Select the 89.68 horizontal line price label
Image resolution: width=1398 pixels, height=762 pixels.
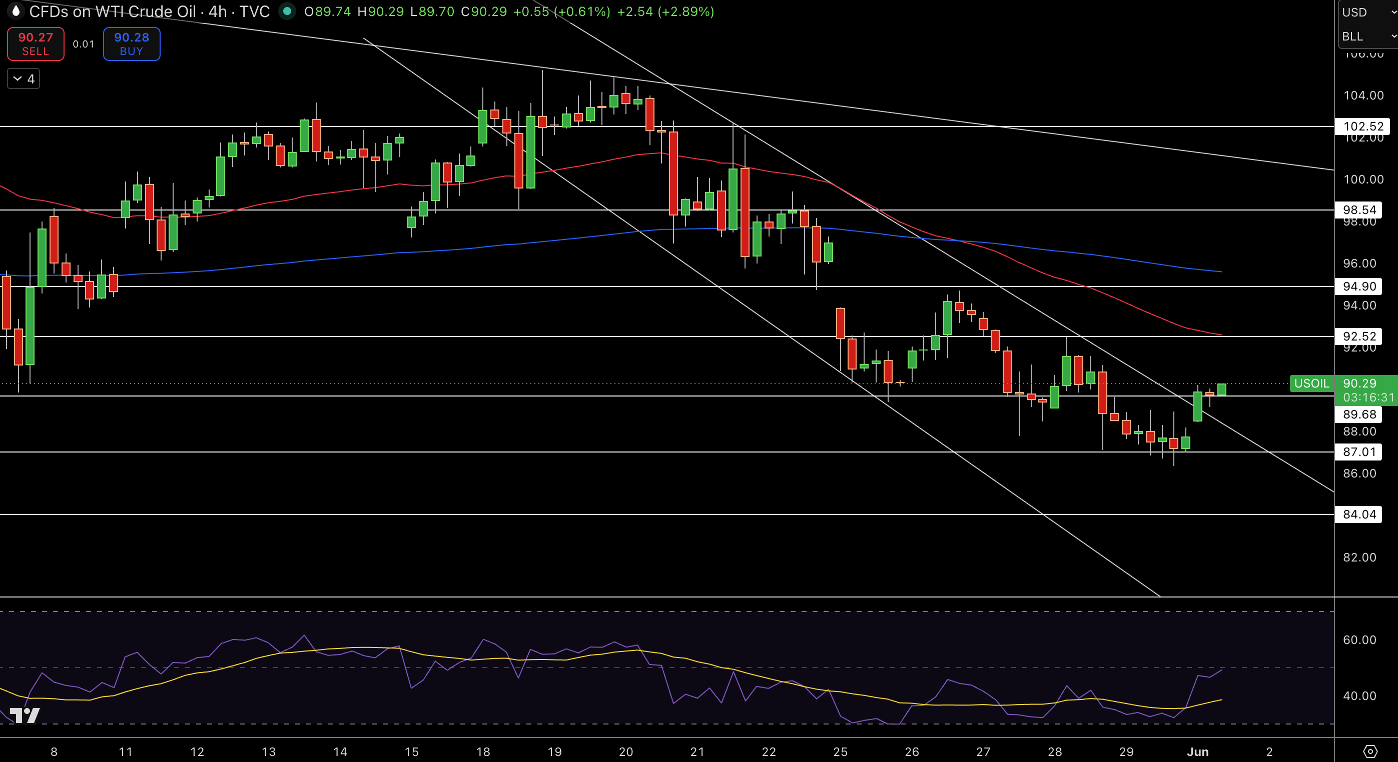1359,414
